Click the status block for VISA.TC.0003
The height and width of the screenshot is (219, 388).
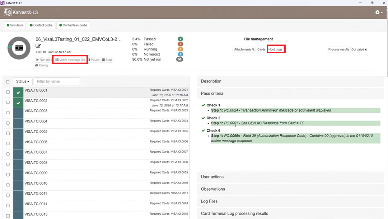(x=18, y=113)
